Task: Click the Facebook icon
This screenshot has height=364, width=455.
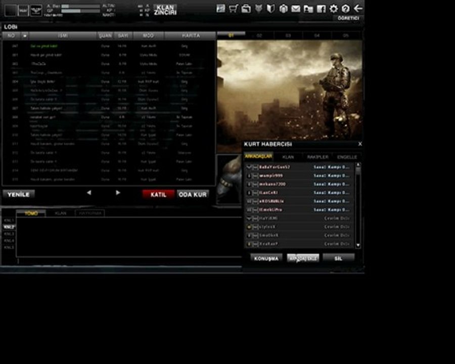Action: click(x=321, y=9)
